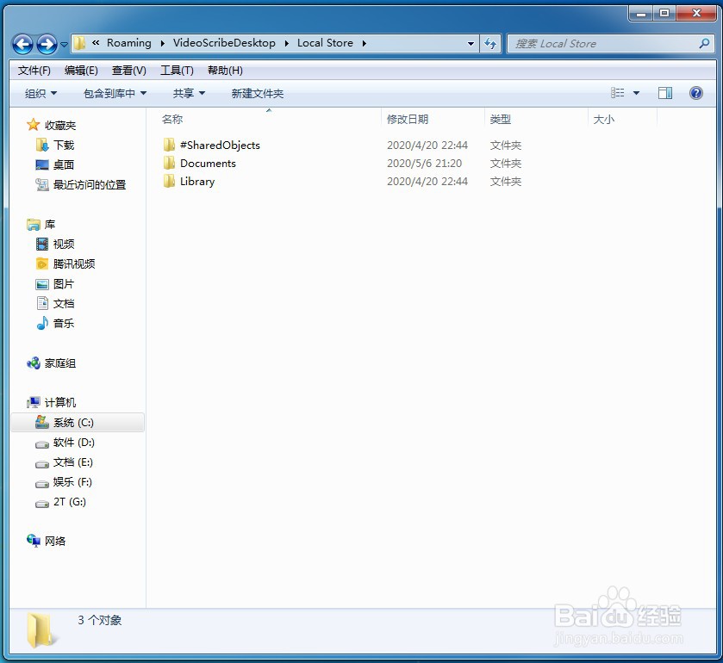Open the #SharedObjects folder
Screen dimensions: 723x663
[x=218, y=145]
